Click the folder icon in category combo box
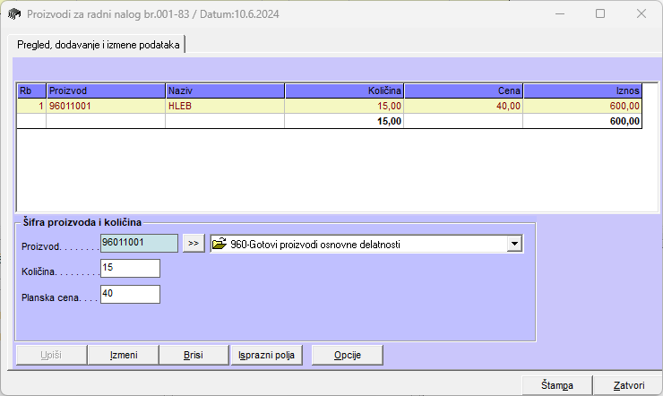The width and height of the screenshot is (663, 396). pyautogui.click(x=219, y=243)
